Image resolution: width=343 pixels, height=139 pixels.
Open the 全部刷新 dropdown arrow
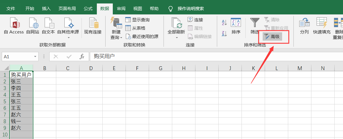click(176, 37)
